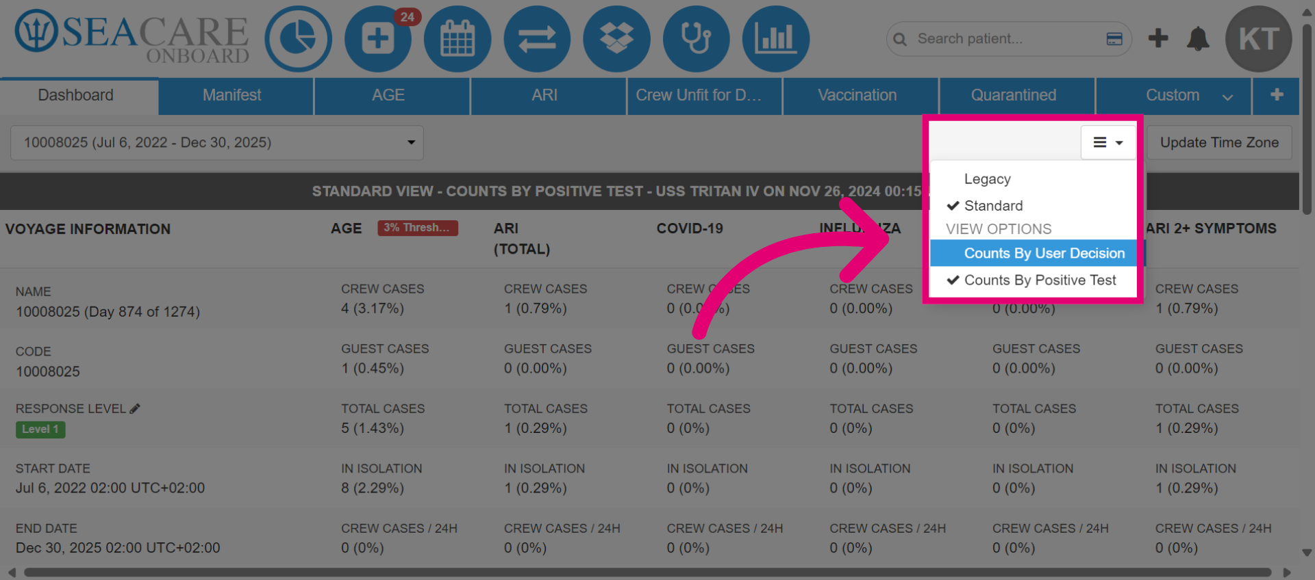Open the notifications bell

(x=1198, y=39)
